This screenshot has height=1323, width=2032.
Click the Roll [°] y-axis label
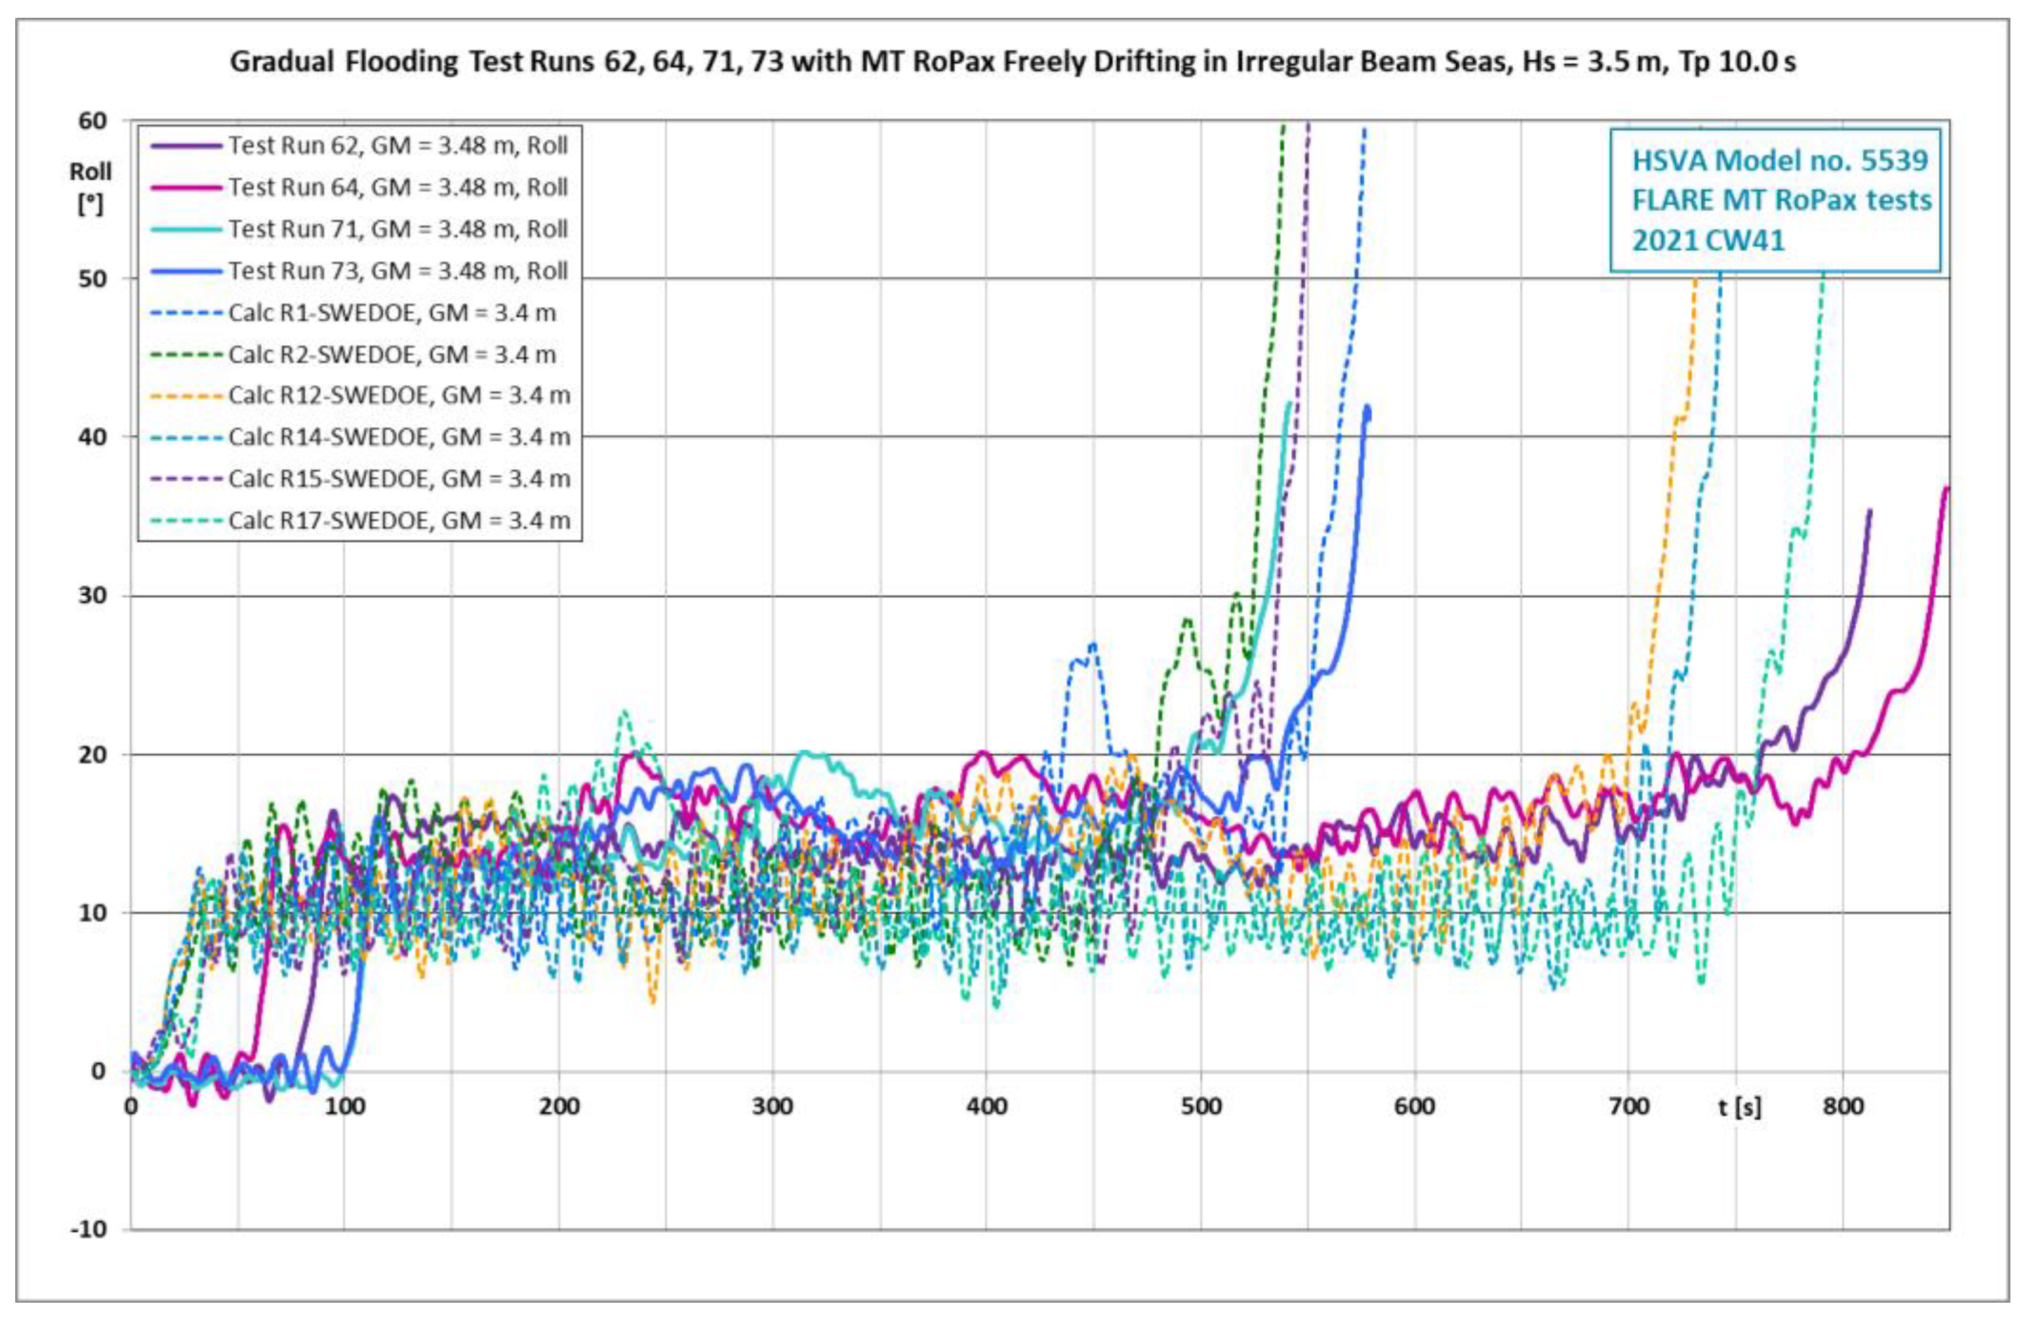coord(91,187)
